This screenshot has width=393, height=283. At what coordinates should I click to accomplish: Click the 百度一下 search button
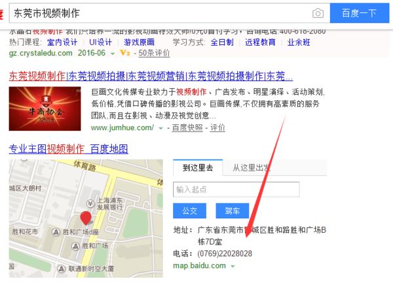coord(360,13)
